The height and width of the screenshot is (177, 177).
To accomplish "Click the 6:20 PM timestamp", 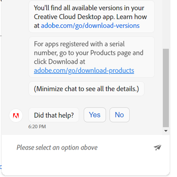I will coord(37,127).
